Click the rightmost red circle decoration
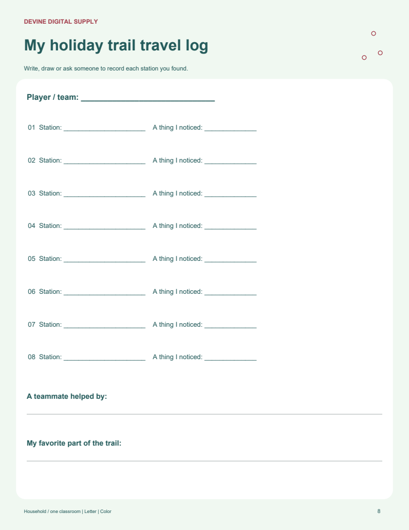 pyautogui.click(x=380, y=52)
